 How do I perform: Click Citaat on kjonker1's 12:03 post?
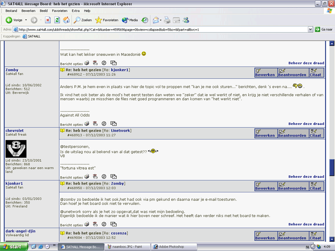316,186
